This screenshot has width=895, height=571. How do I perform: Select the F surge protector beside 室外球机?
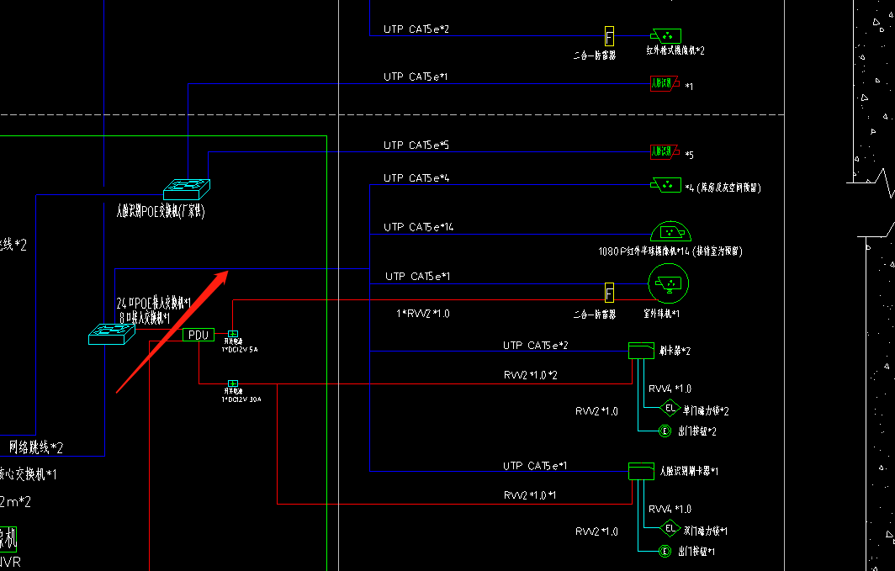(x=609, y=292)
